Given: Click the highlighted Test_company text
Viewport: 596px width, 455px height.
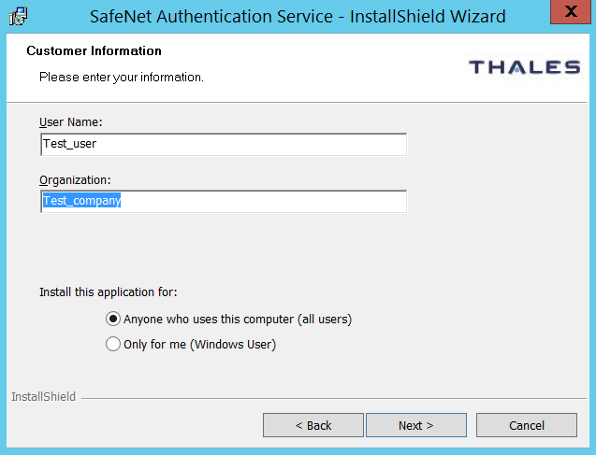Looking at the screenshot, I should point(82,201).
